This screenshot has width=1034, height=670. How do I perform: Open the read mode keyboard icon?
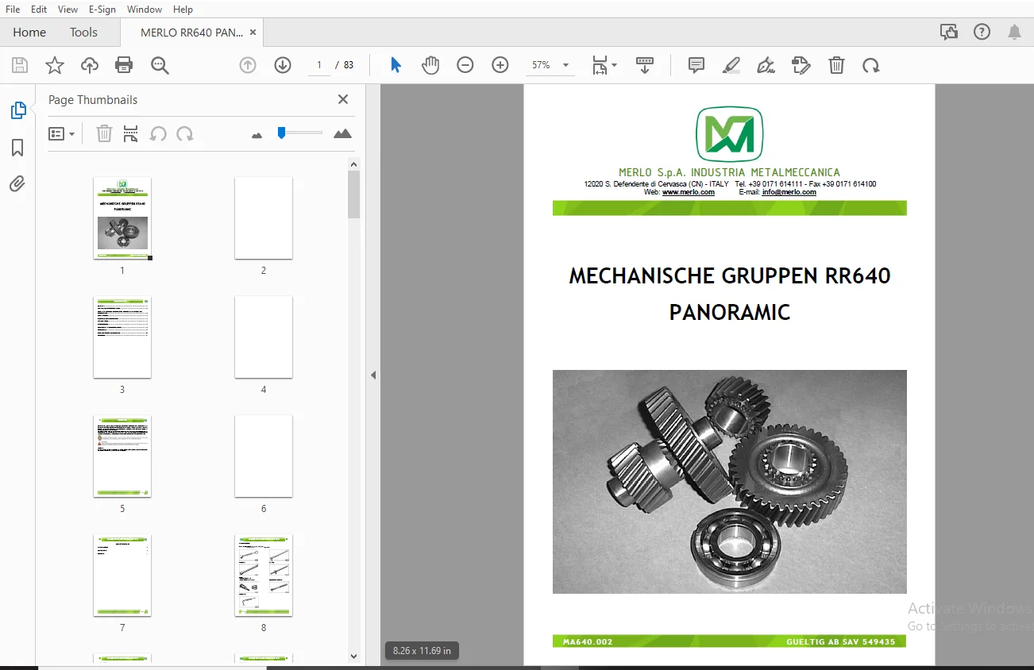coord(645,65)
